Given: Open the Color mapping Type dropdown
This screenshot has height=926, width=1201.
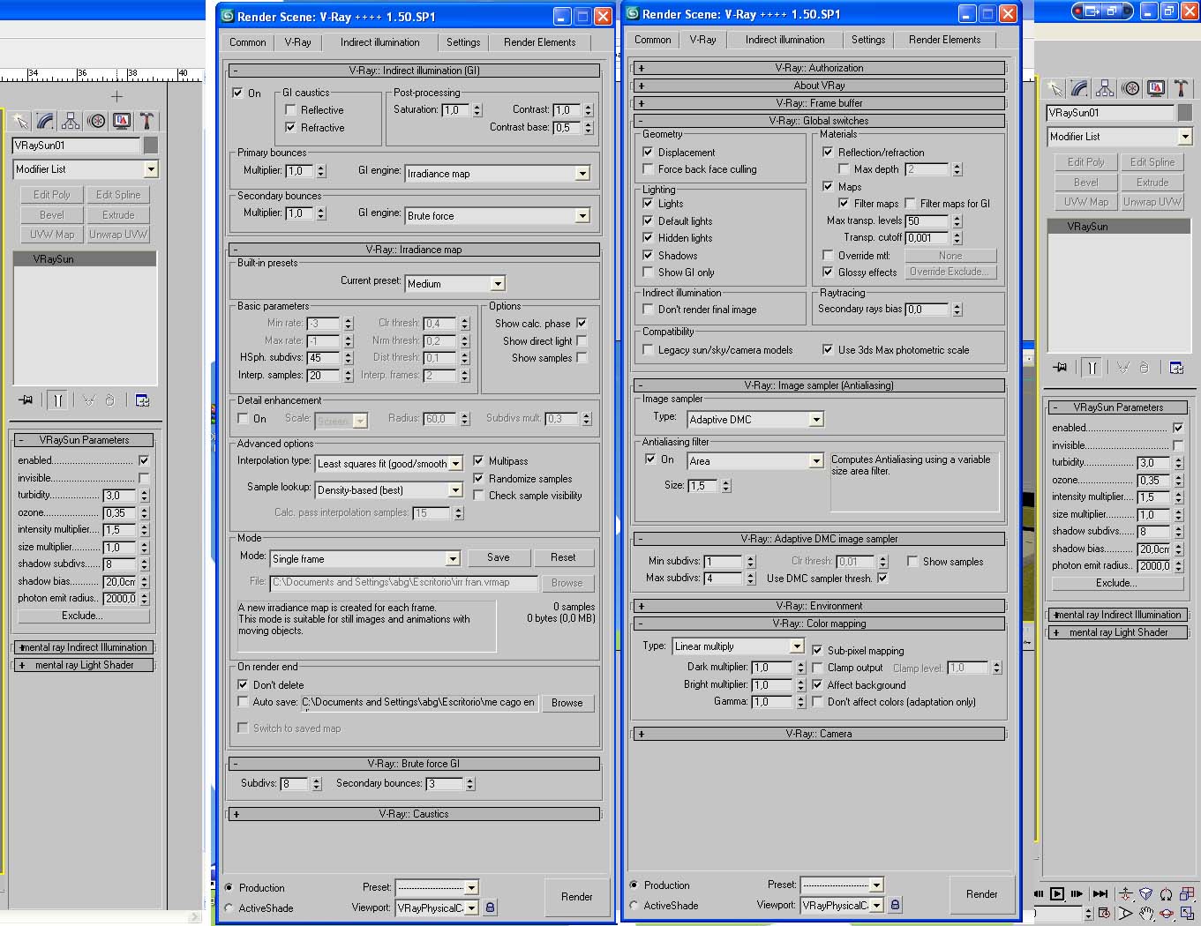Looking at the screenshot, I should tap(738, 646).
